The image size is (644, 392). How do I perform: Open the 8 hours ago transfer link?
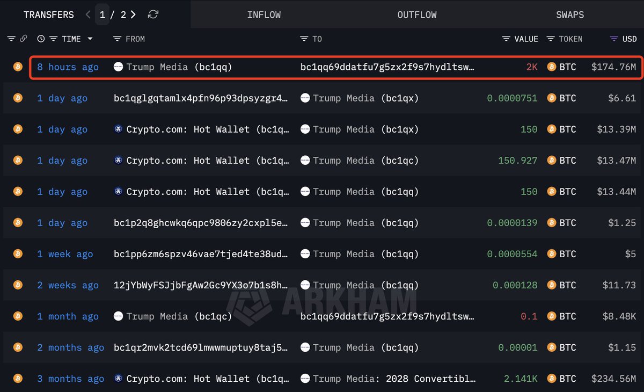68,67
